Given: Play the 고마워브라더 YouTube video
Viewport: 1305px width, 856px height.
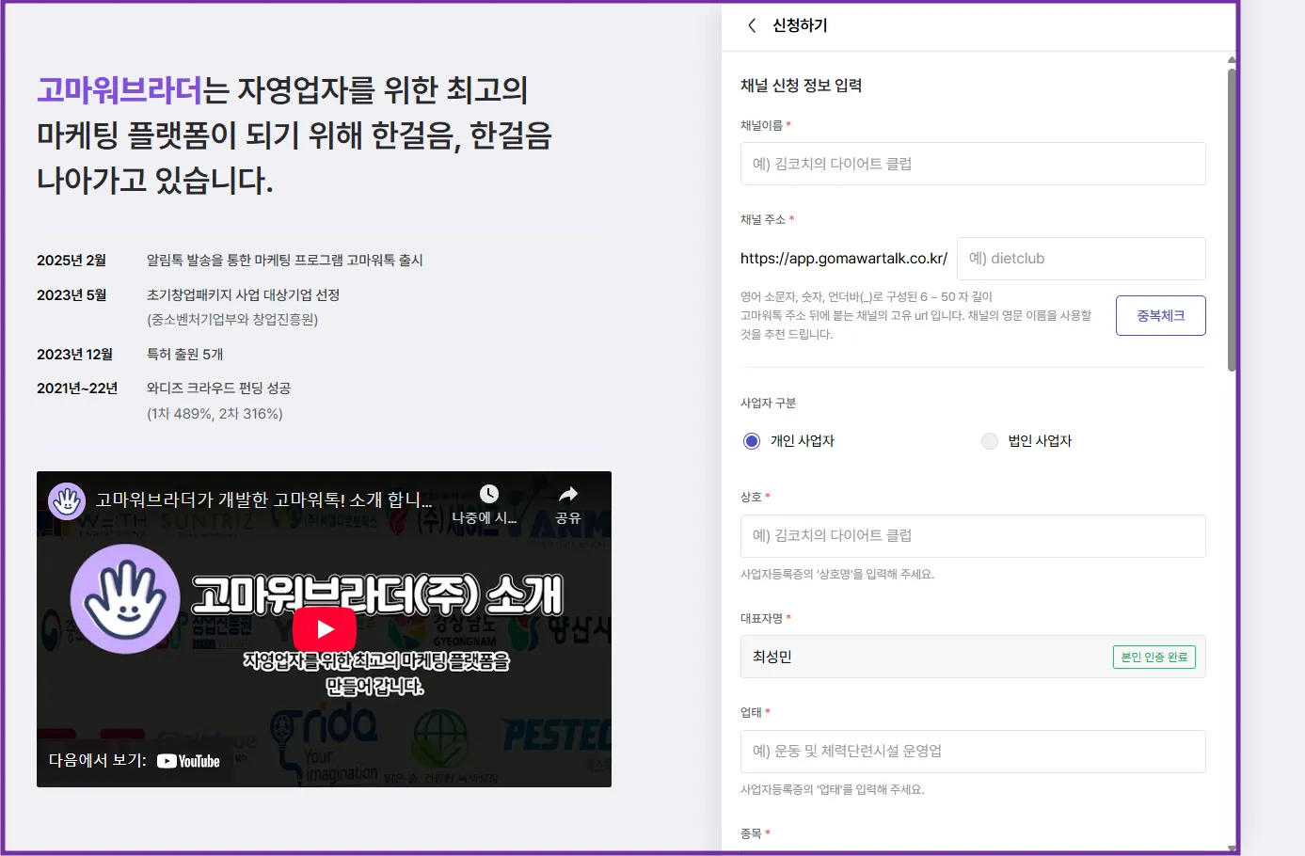Looking at the screenshot, I should 325,629.
